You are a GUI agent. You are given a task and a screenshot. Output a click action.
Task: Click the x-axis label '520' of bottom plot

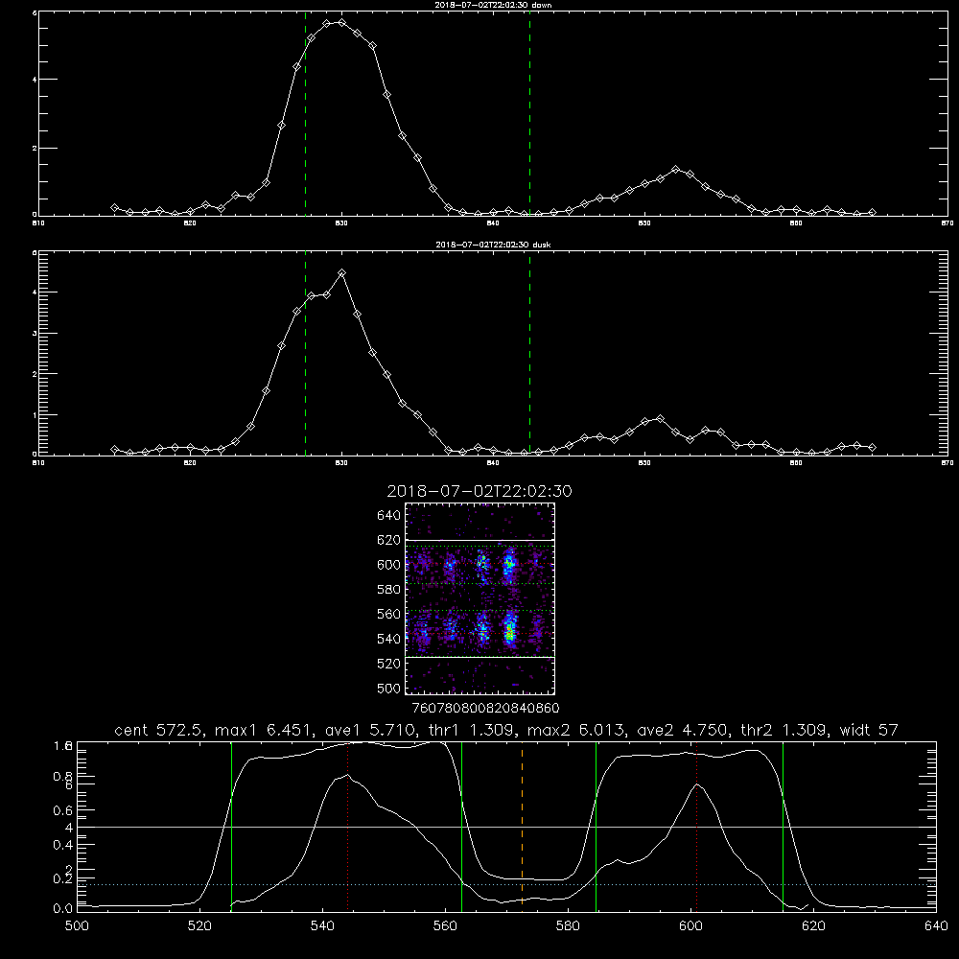[x=200, y=926]
